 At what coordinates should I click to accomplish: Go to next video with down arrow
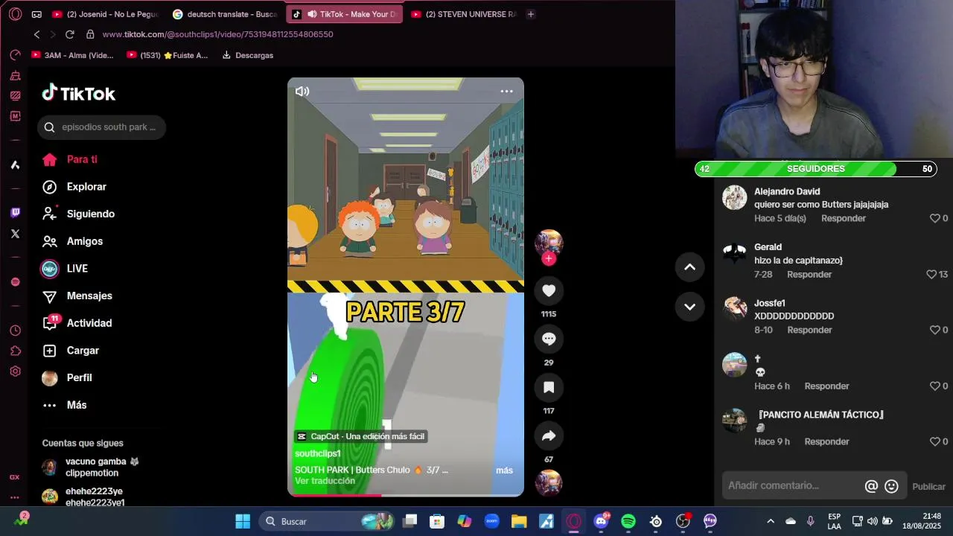click(689, 307)
